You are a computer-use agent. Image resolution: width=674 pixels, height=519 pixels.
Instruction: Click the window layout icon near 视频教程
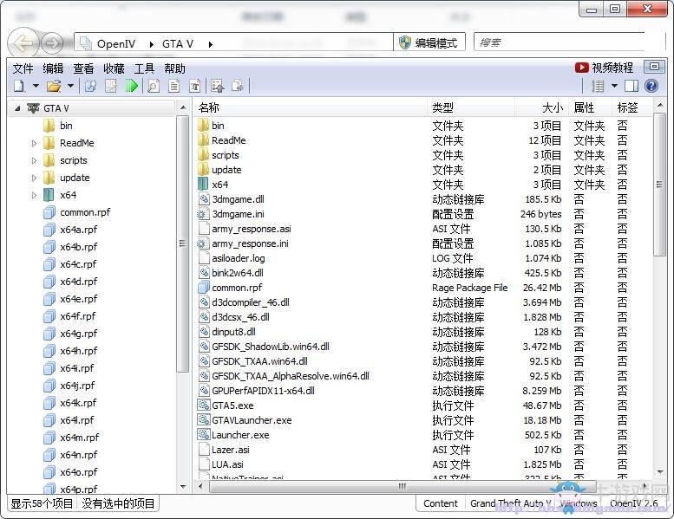pyautogui.click(x=654, y=67)
